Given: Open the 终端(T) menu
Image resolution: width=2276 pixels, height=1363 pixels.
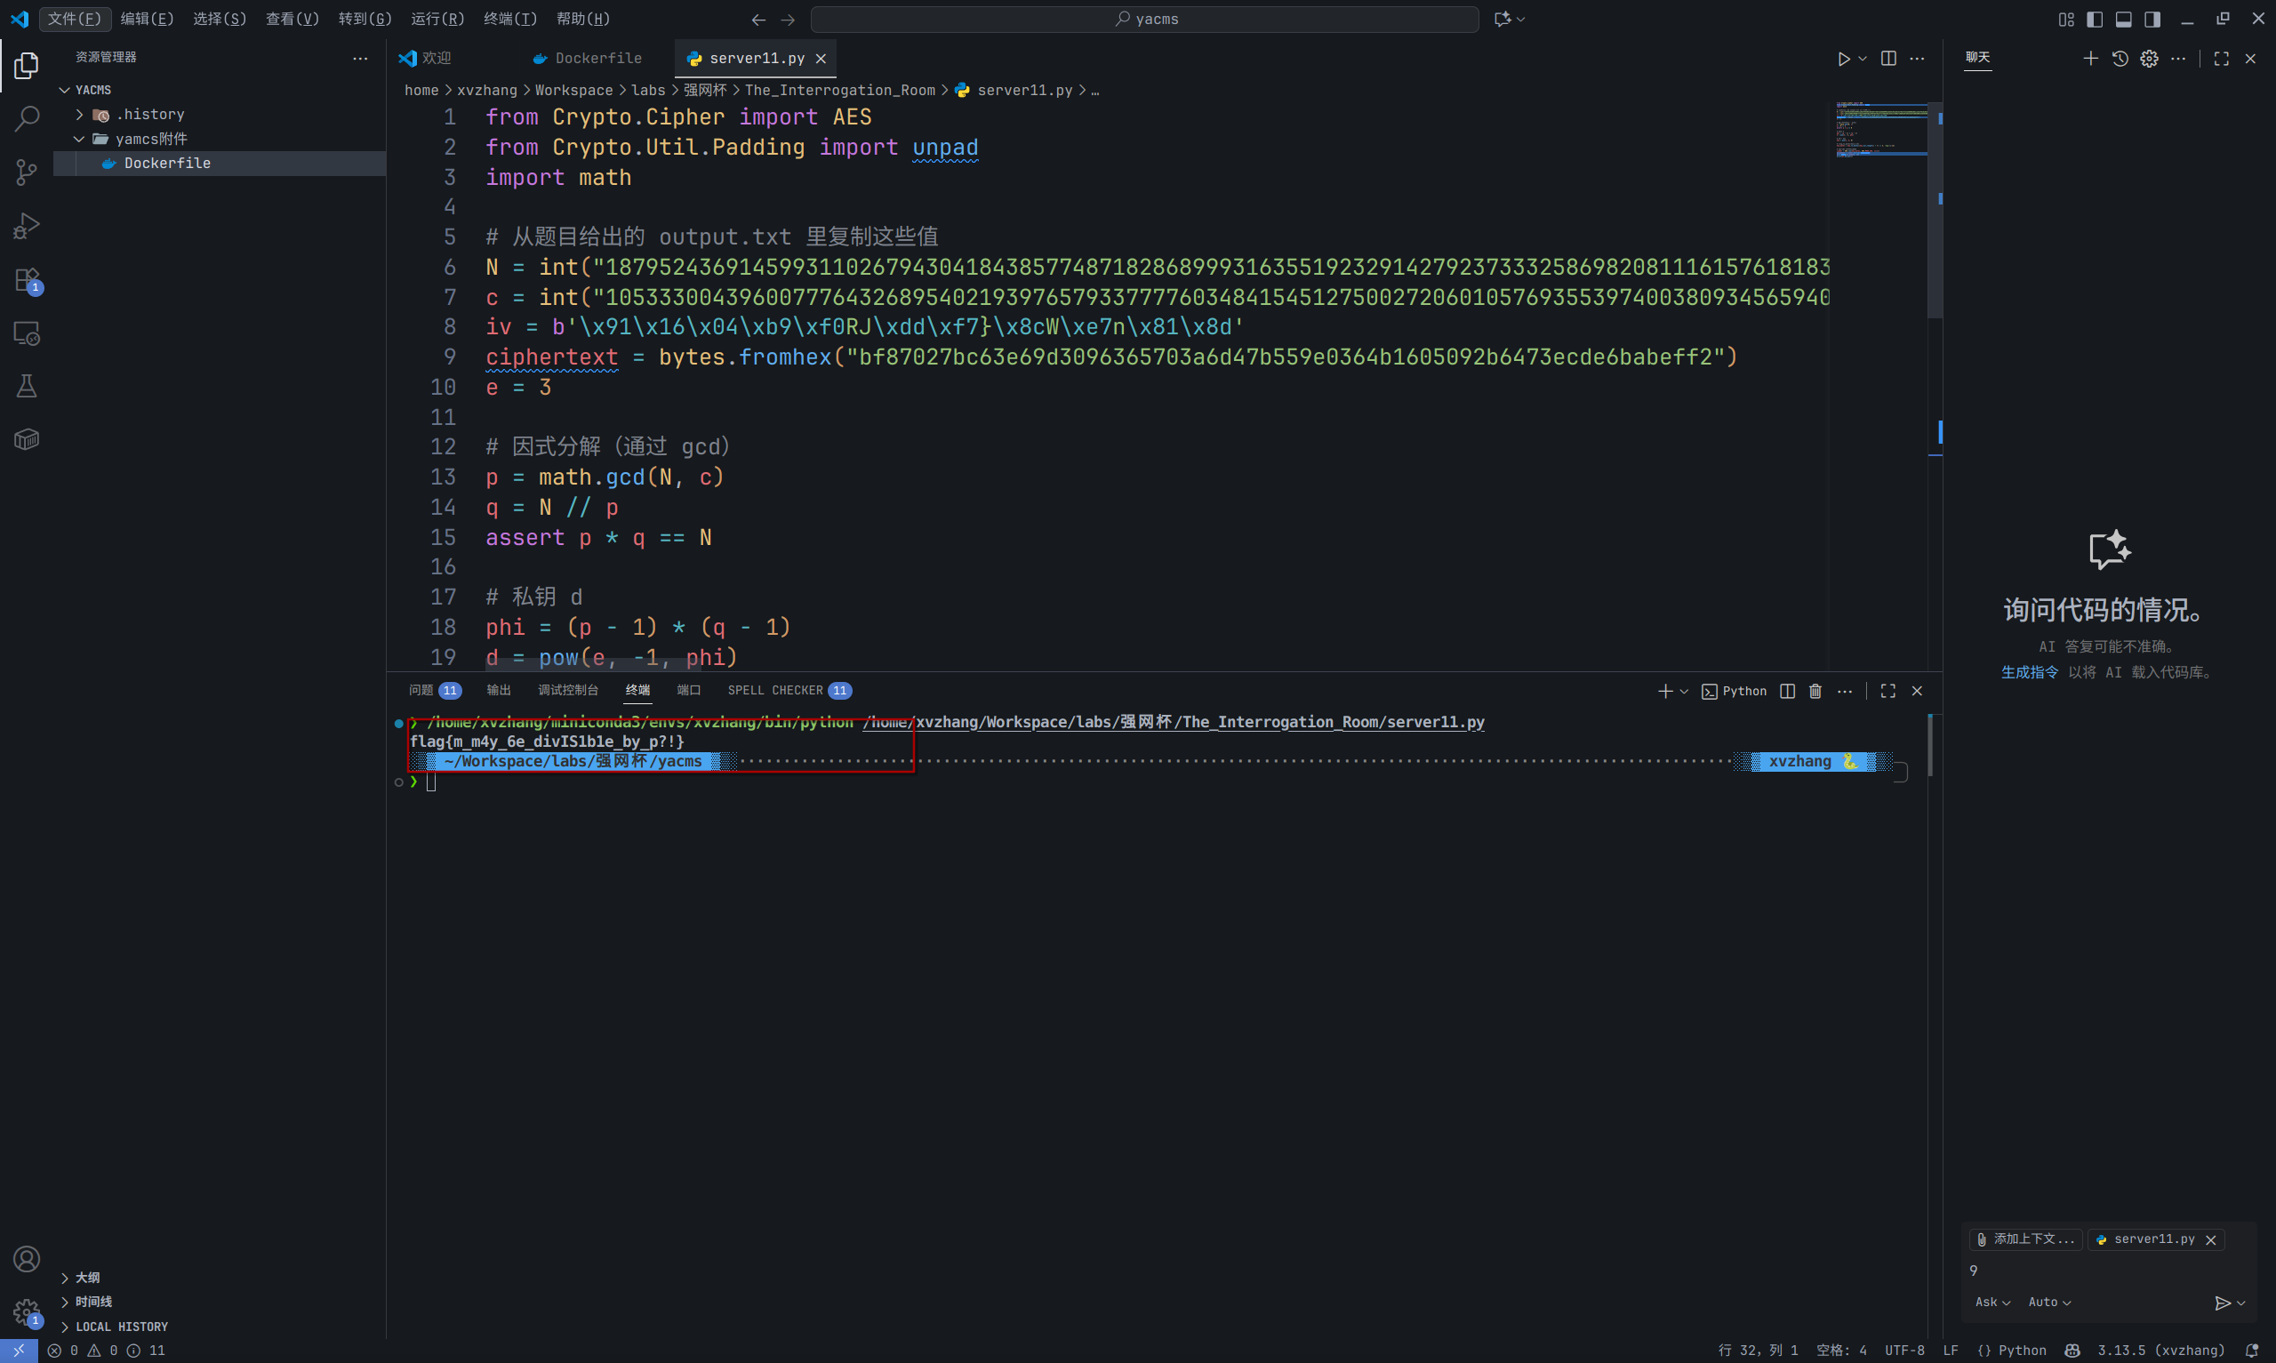Looking at the screenshot, I should 509,20.
